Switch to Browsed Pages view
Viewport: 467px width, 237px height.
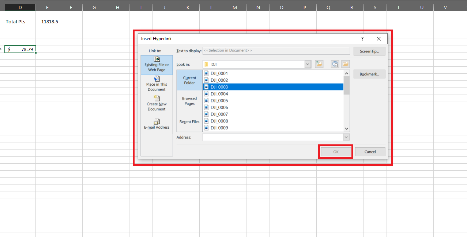189,101
